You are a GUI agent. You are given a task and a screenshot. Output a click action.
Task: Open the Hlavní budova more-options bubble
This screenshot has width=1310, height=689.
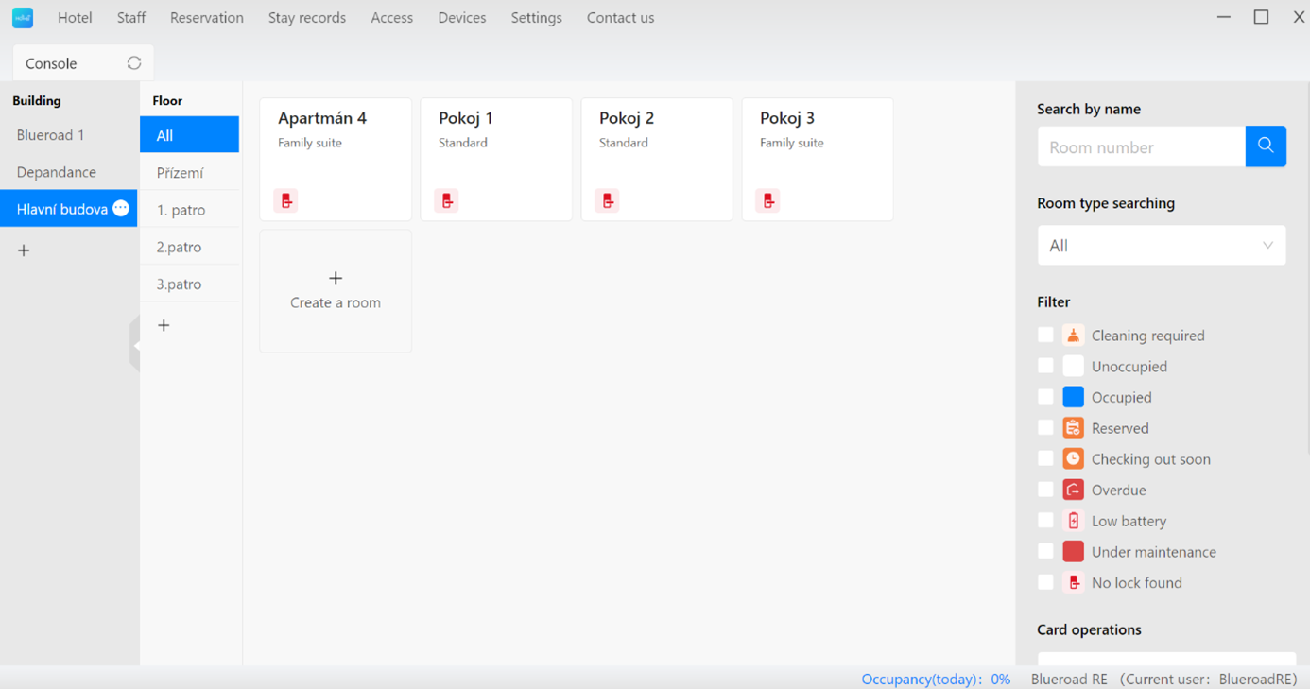pyautogui.click(x=121, y=209)
